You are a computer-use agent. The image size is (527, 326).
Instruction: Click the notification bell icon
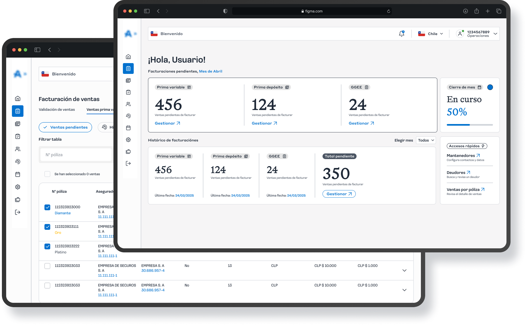tap(401, 34)
